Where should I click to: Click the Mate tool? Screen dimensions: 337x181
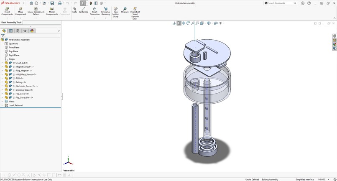(74, 10)
